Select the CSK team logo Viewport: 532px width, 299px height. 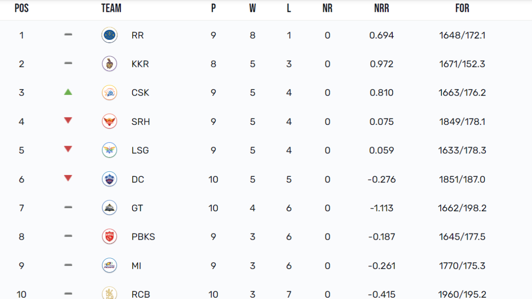(110, 93)
